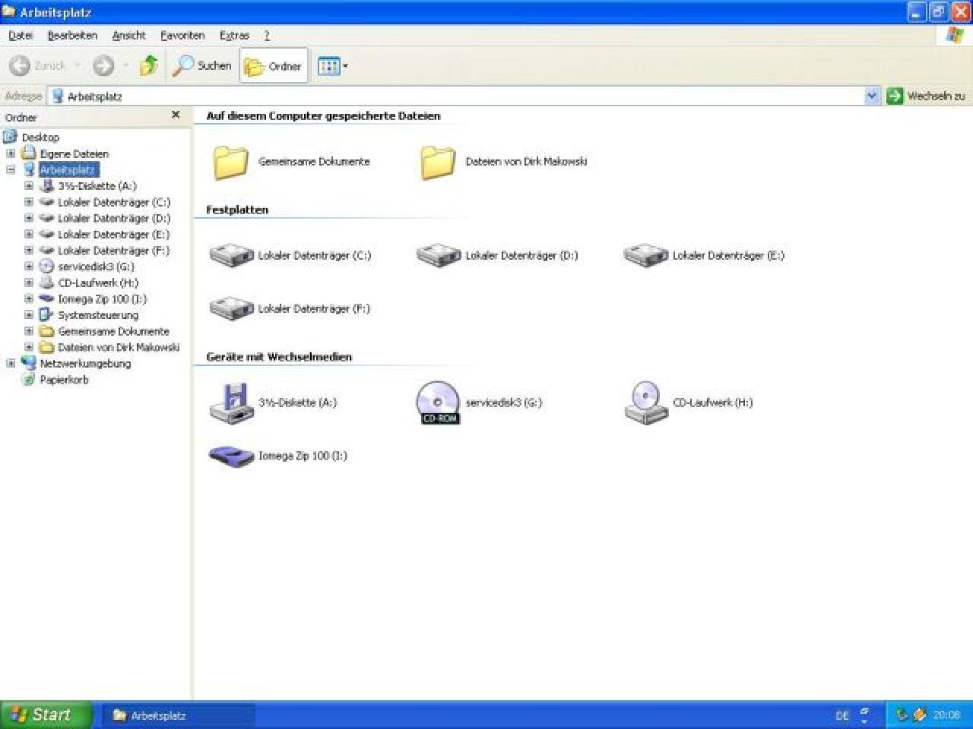
Task: Select the servicedisk3 (G:) CD-ROM icon
Action: pyautogui.click(x=439, y=402)
